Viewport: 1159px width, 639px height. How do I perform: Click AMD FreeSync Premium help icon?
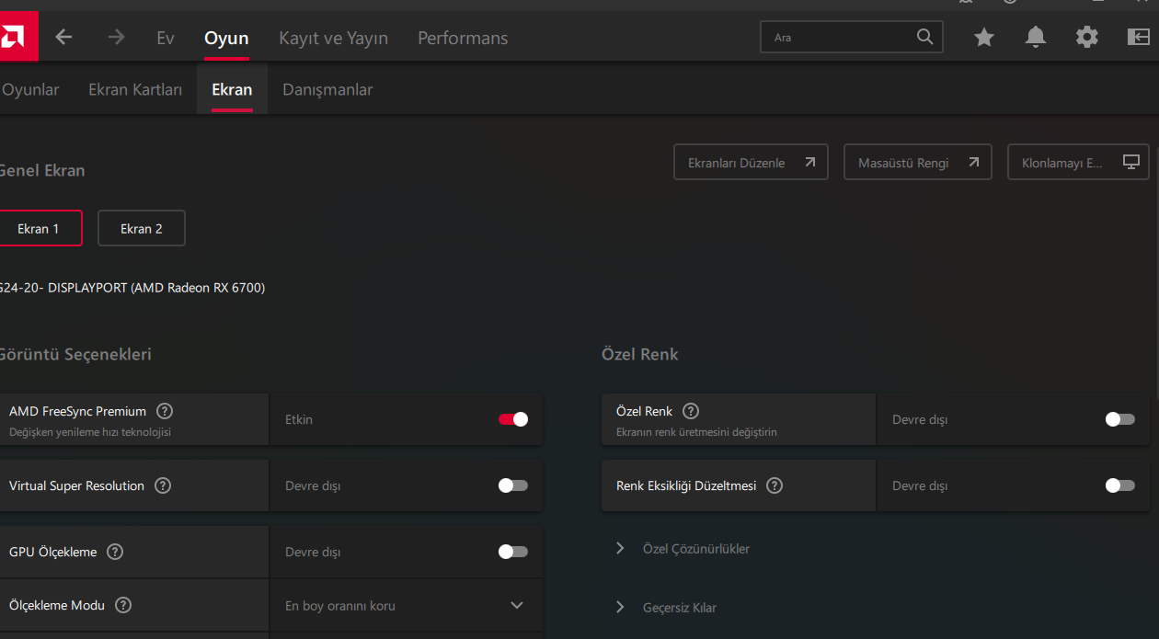point(165,411)
